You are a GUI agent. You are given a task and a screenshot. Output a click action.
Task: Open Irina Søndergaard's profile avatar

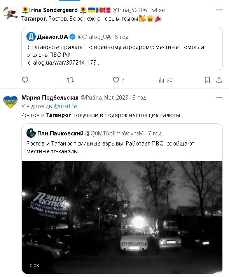10,14
